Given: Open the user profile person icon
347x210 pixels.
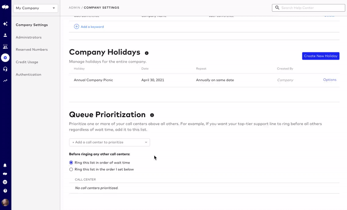Looking at the screenshot, I should click(x=5, y=35).
